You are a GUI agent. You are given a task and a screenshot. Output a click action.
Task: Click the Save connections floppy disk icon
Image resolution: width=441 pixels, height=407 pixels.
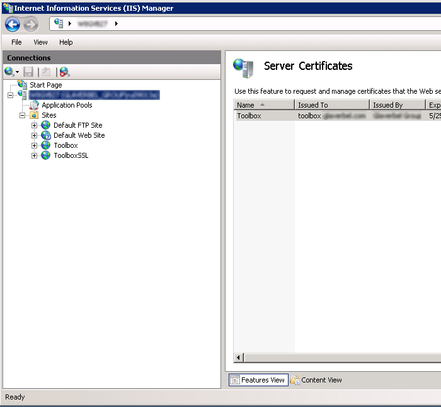click(28, 72)
